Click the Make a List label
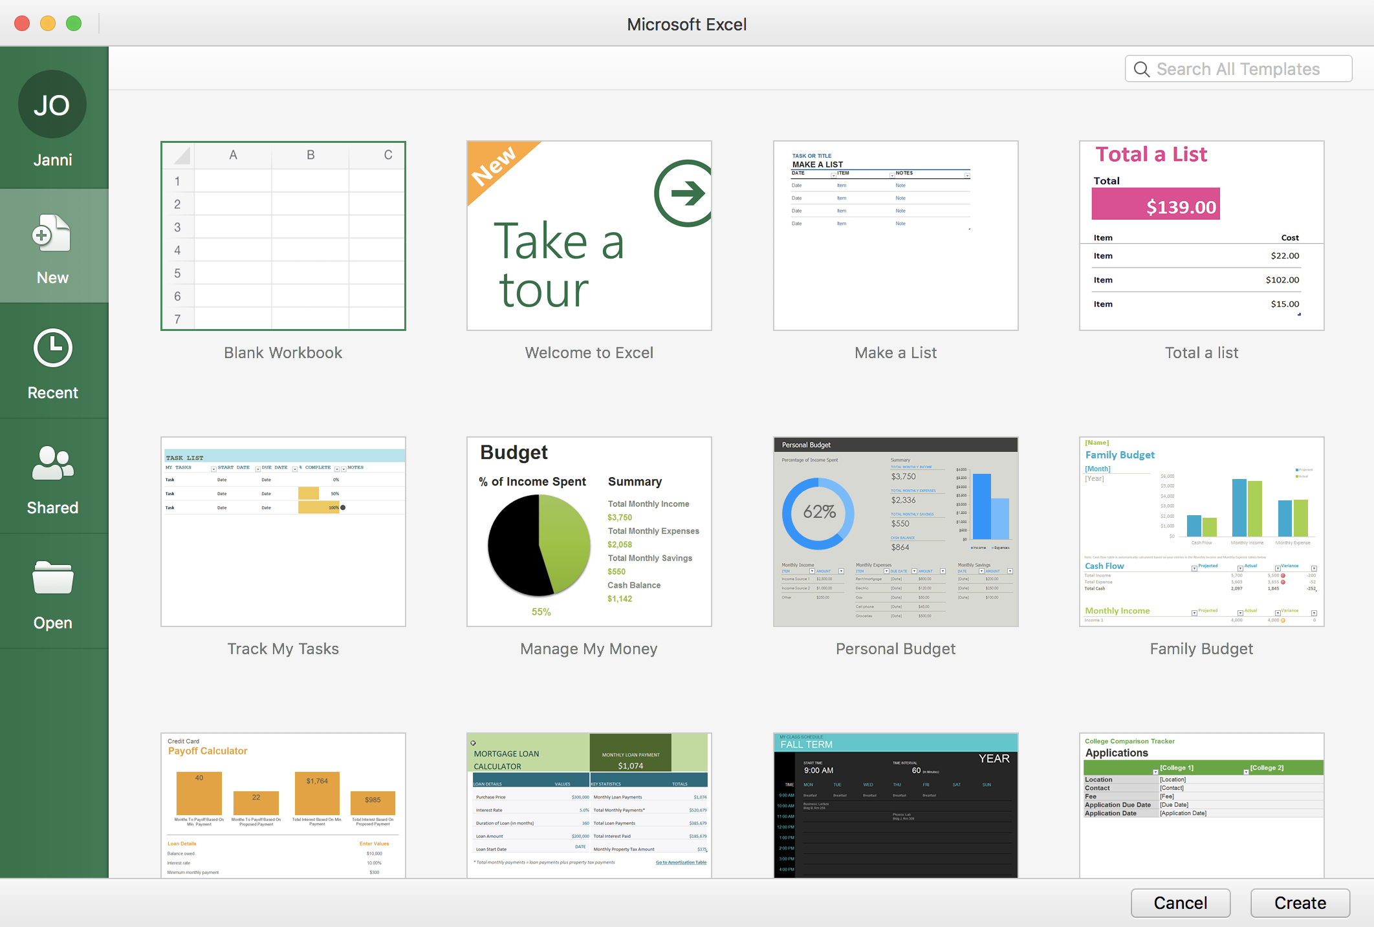Image resolution: width=1374 pixels, height=927 pixels. click(x=896, y=352)
